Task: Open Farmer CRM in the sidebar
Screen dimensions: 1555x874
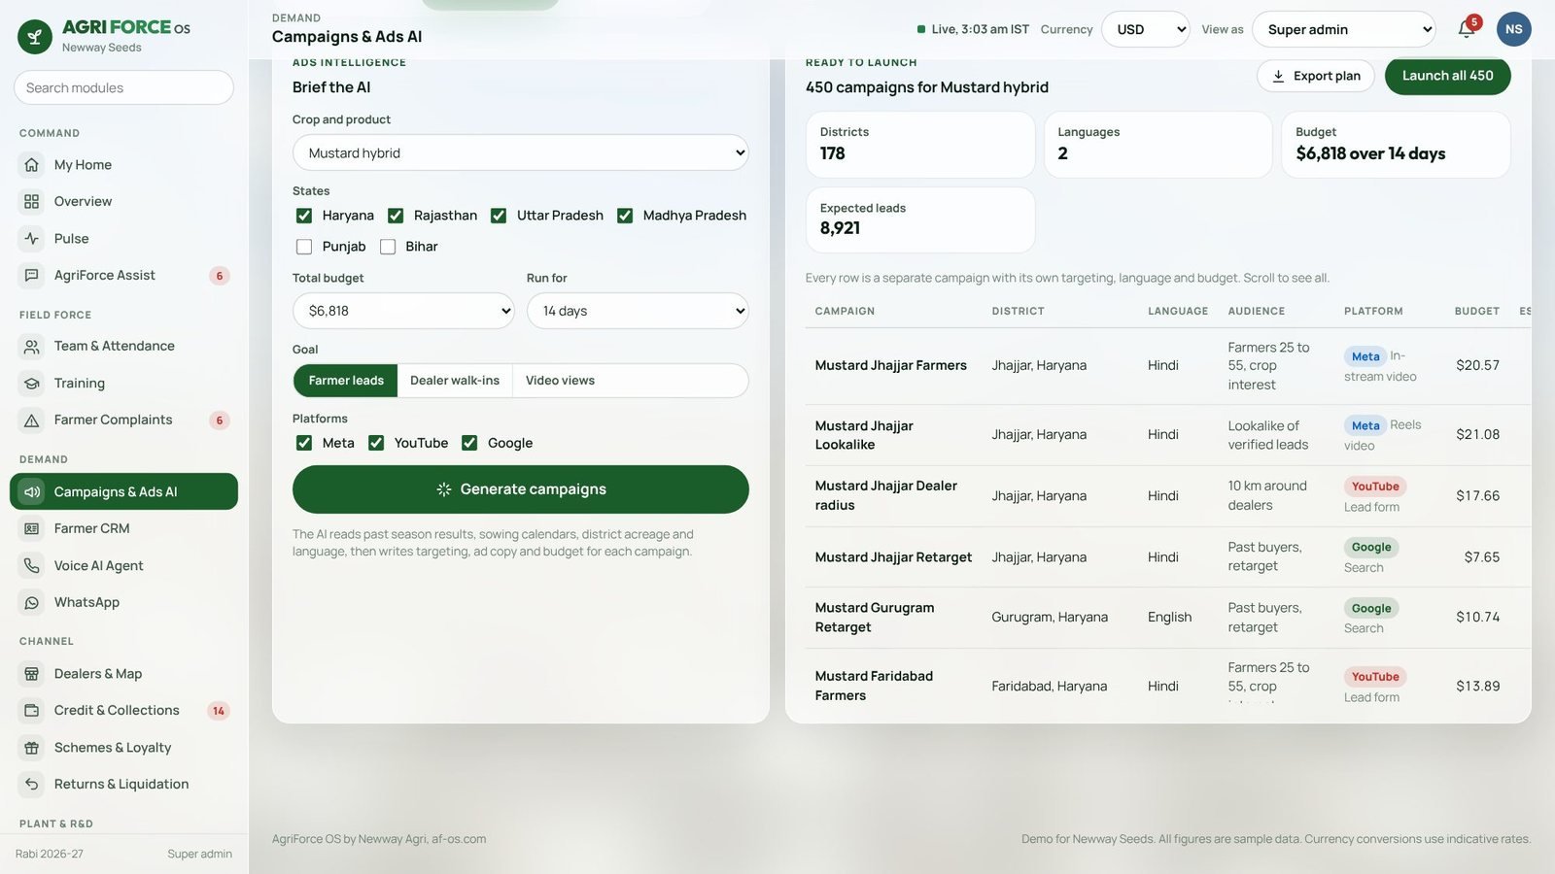Action: point(123,529)
